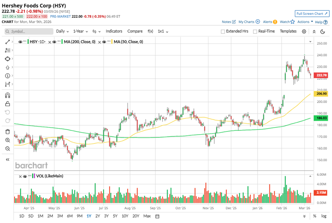Delete drawings with the trash icon
The image size is (332, 223).
pos(7,131)
